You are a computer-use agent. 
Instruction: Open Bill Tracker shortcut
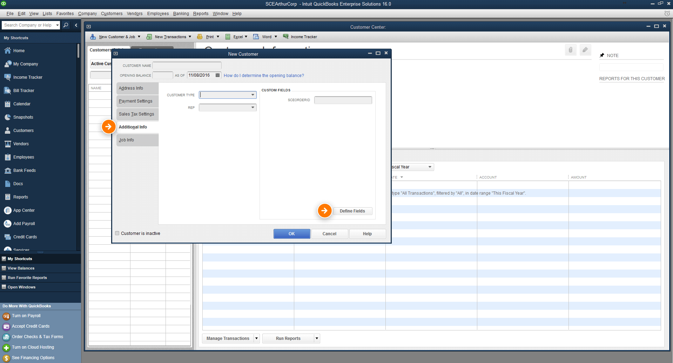pos(23,91)
